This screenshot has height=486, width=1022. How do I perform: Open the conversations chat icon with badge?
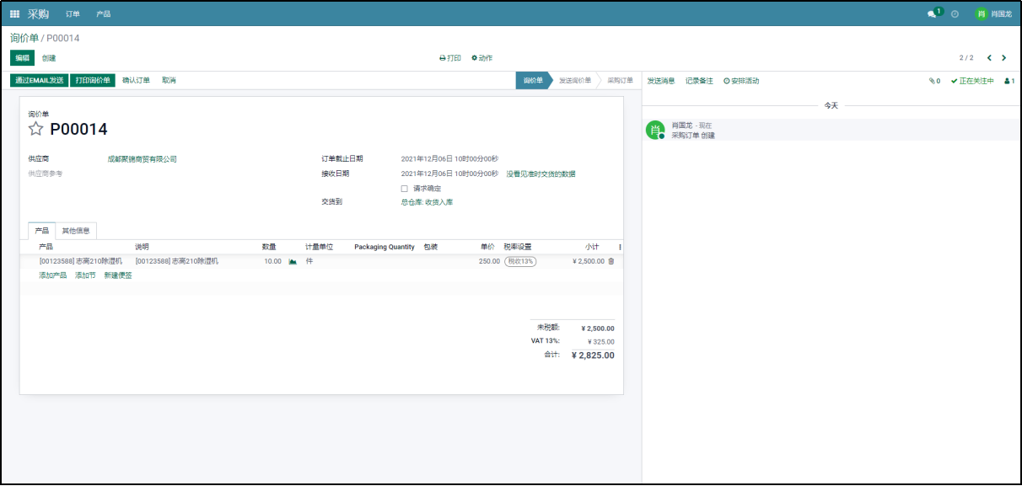coord(933,13)
